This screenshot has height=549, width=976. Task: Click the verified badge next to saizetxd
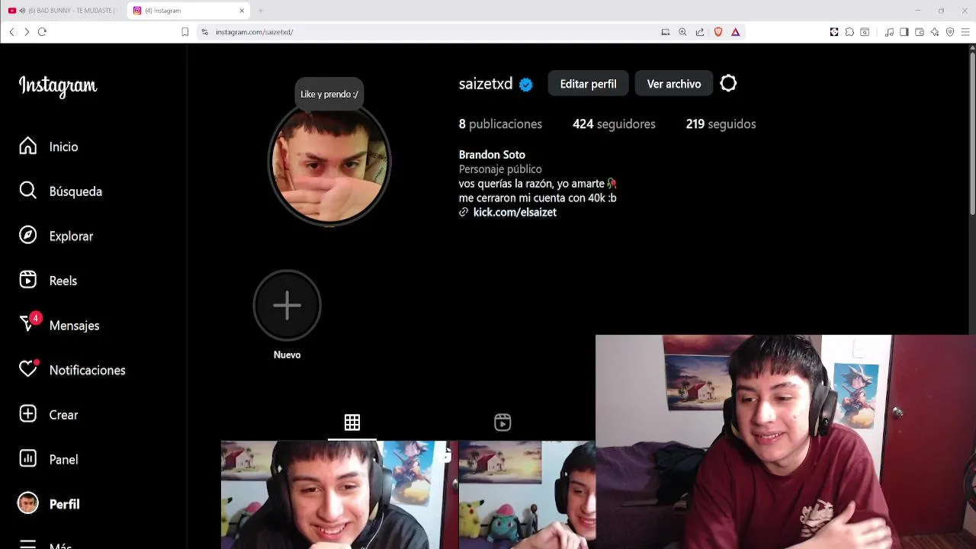click(526, 85)
